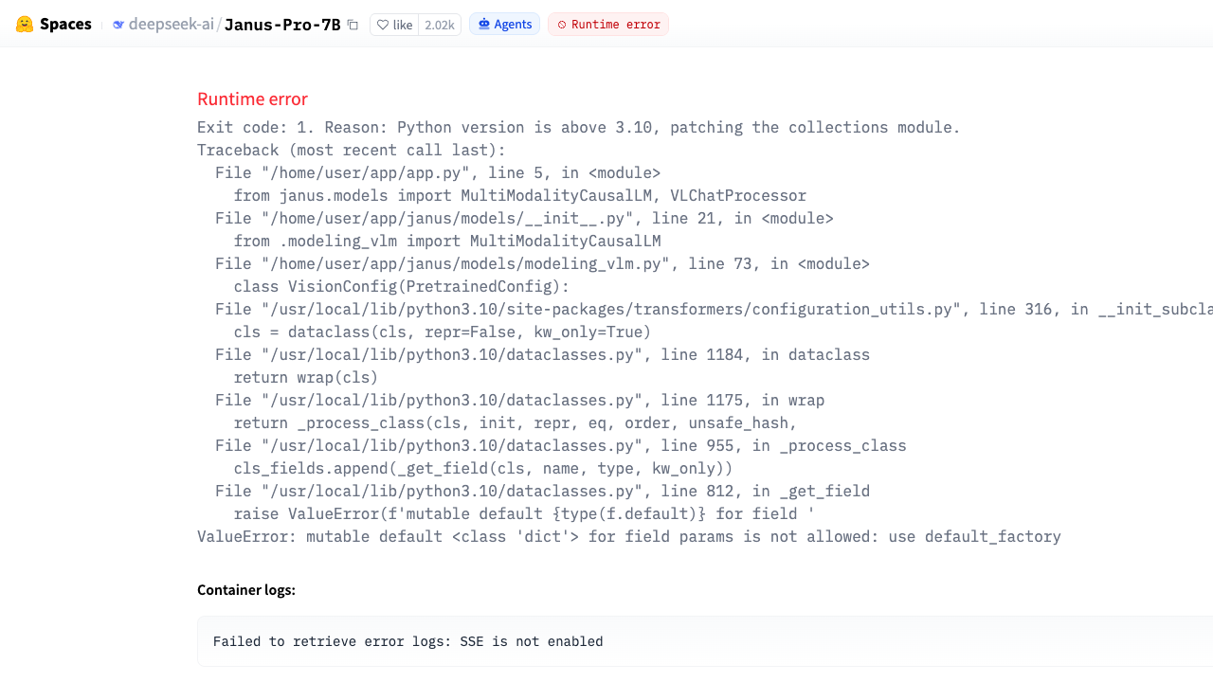Screen dimensions: 1213x682
Task: Select the 'return _process_class' code line
Action: point(516,423)
